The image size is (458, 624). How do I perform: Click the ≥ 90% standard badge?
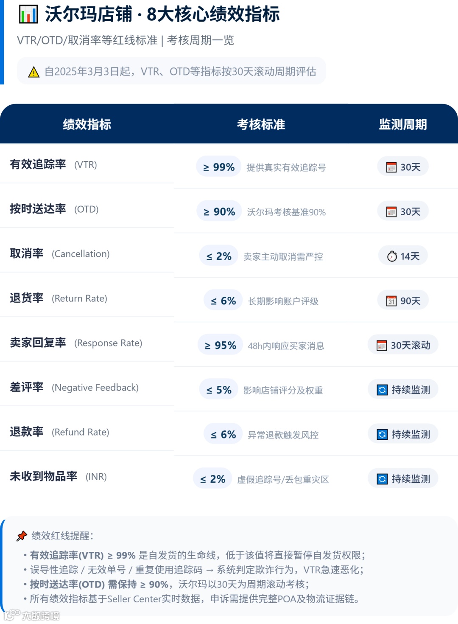tap(219, 211)
